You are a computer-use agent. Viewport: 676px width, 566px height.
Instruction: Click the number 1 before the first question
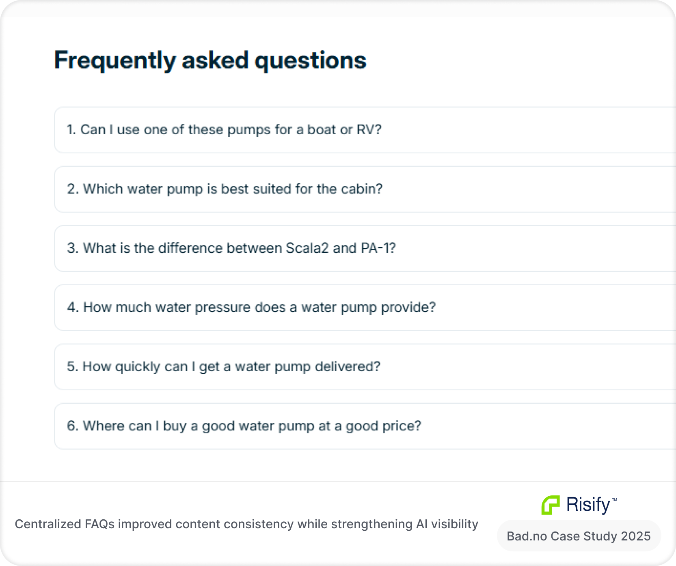pos(71,130)
